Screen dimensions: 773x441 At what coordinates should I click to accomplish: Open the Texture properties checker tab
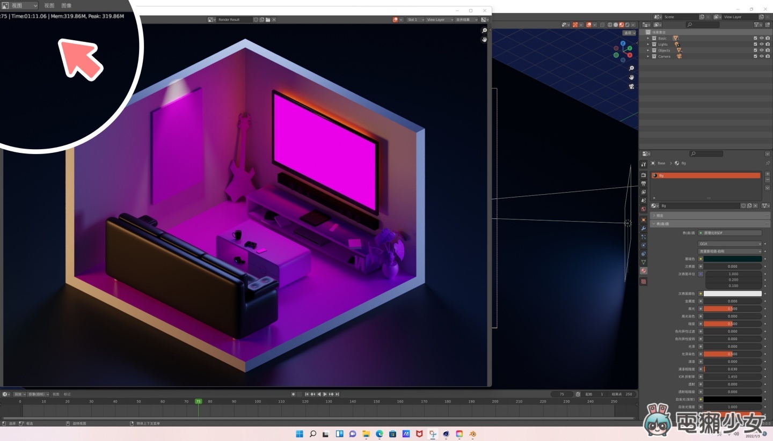644,282
